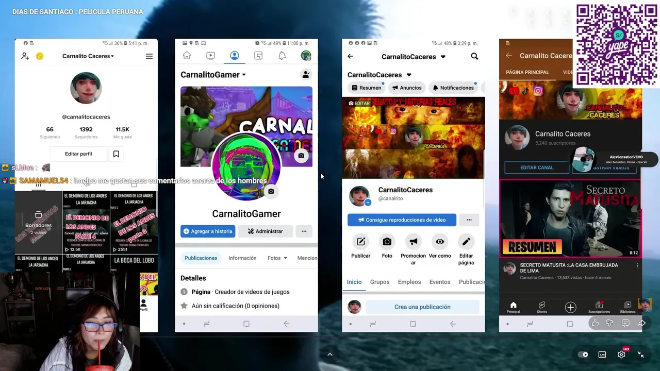This screenshot has height=371, width=660.
Task: Select the Inicio tab
Action: pyautogui.click(x=354, y=282)
